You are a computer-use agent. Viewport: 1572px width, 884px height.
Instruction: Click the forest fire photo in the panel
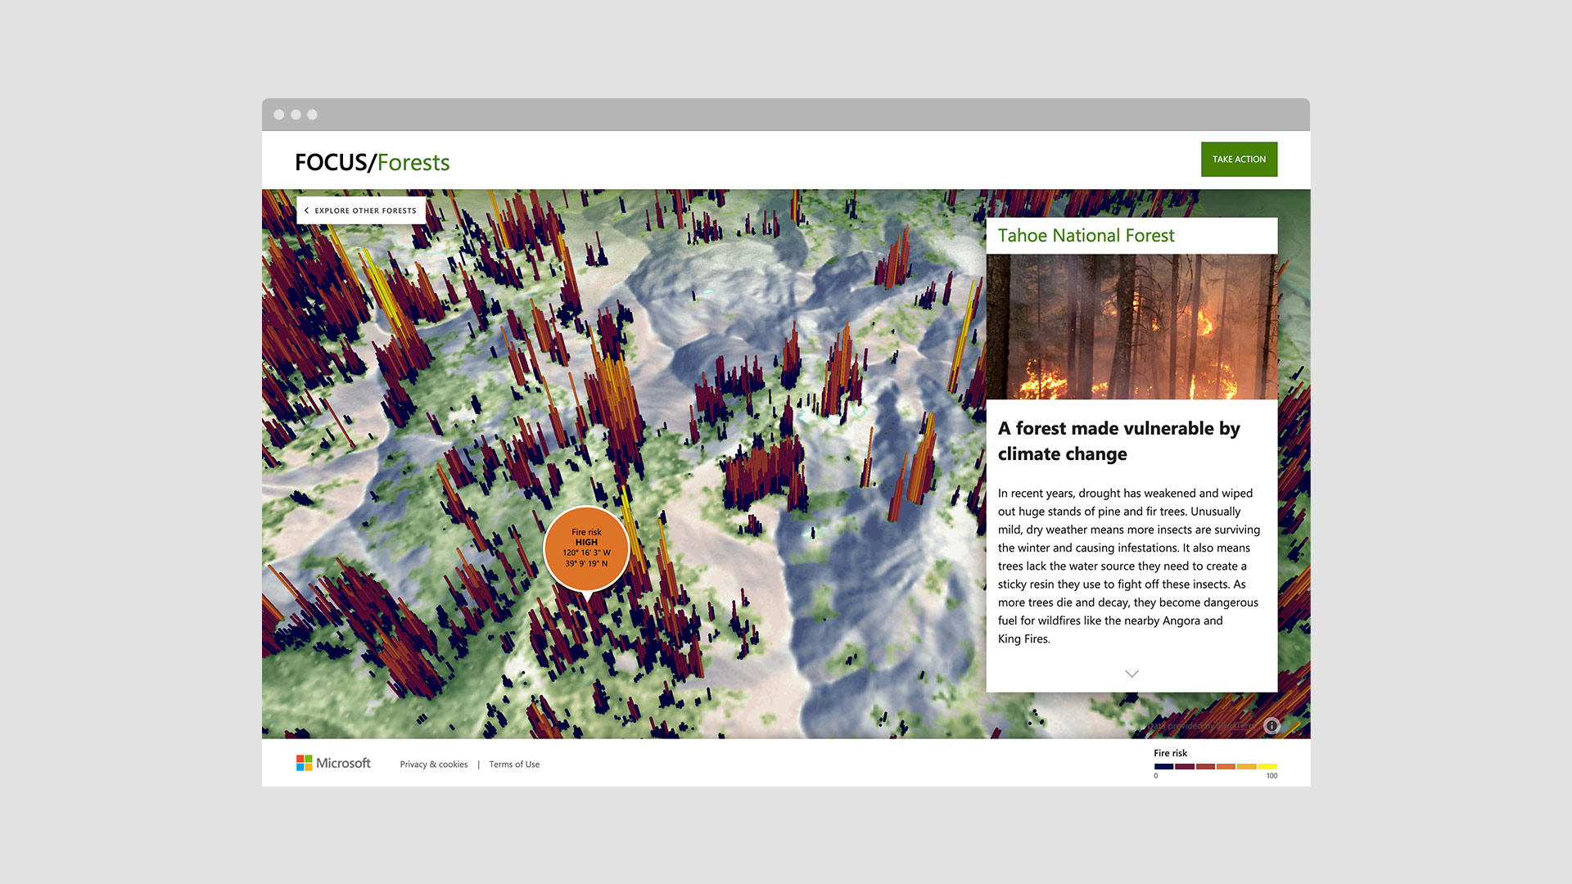[x=1132, y=327]
